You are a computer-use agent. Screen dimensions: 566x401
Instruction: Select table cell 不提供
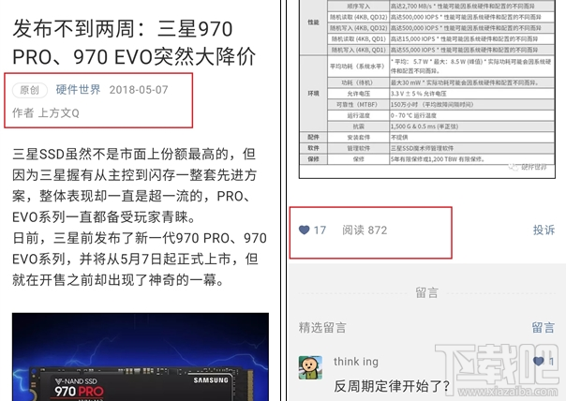tap(399, 138)
